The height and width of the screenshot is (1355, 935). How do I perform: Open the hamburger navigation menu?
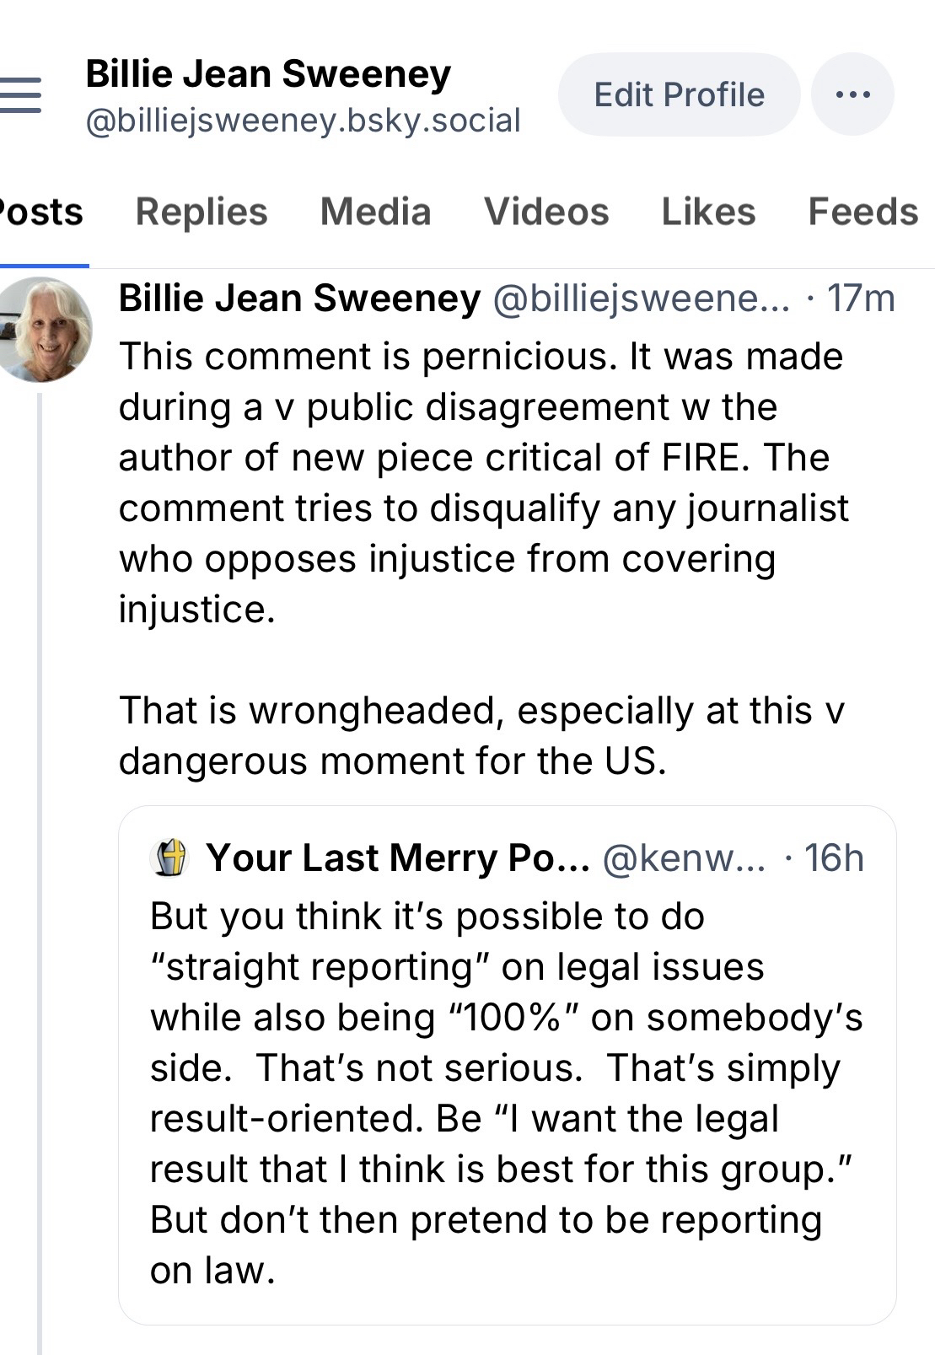[20, 95]
